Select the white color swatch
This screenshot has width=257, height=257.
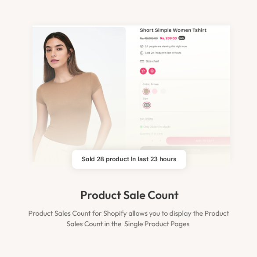pyautogui.click(x=163, y=91)
